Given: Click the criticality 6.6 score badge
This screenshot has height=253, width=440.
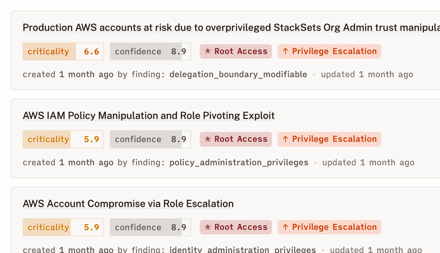Looking at the screenshot, I should click(x=63, y=52).
